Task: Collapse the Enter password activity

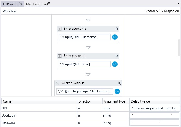Action: click(116, 56)
